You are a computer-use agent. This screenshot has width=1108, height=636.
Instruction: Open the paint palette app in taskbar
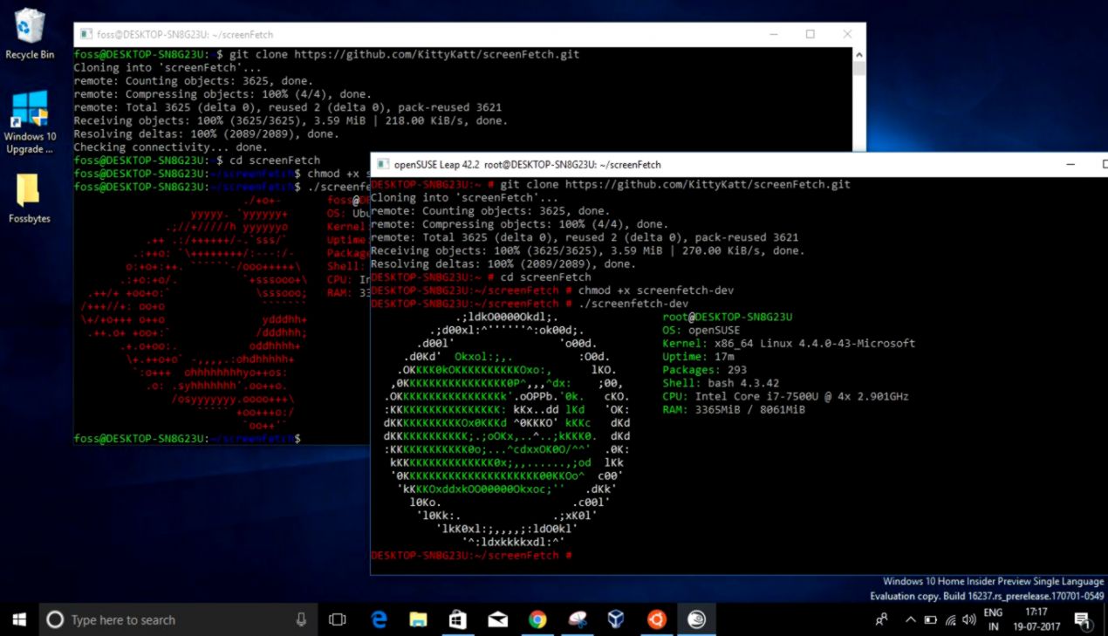(578, 619)
